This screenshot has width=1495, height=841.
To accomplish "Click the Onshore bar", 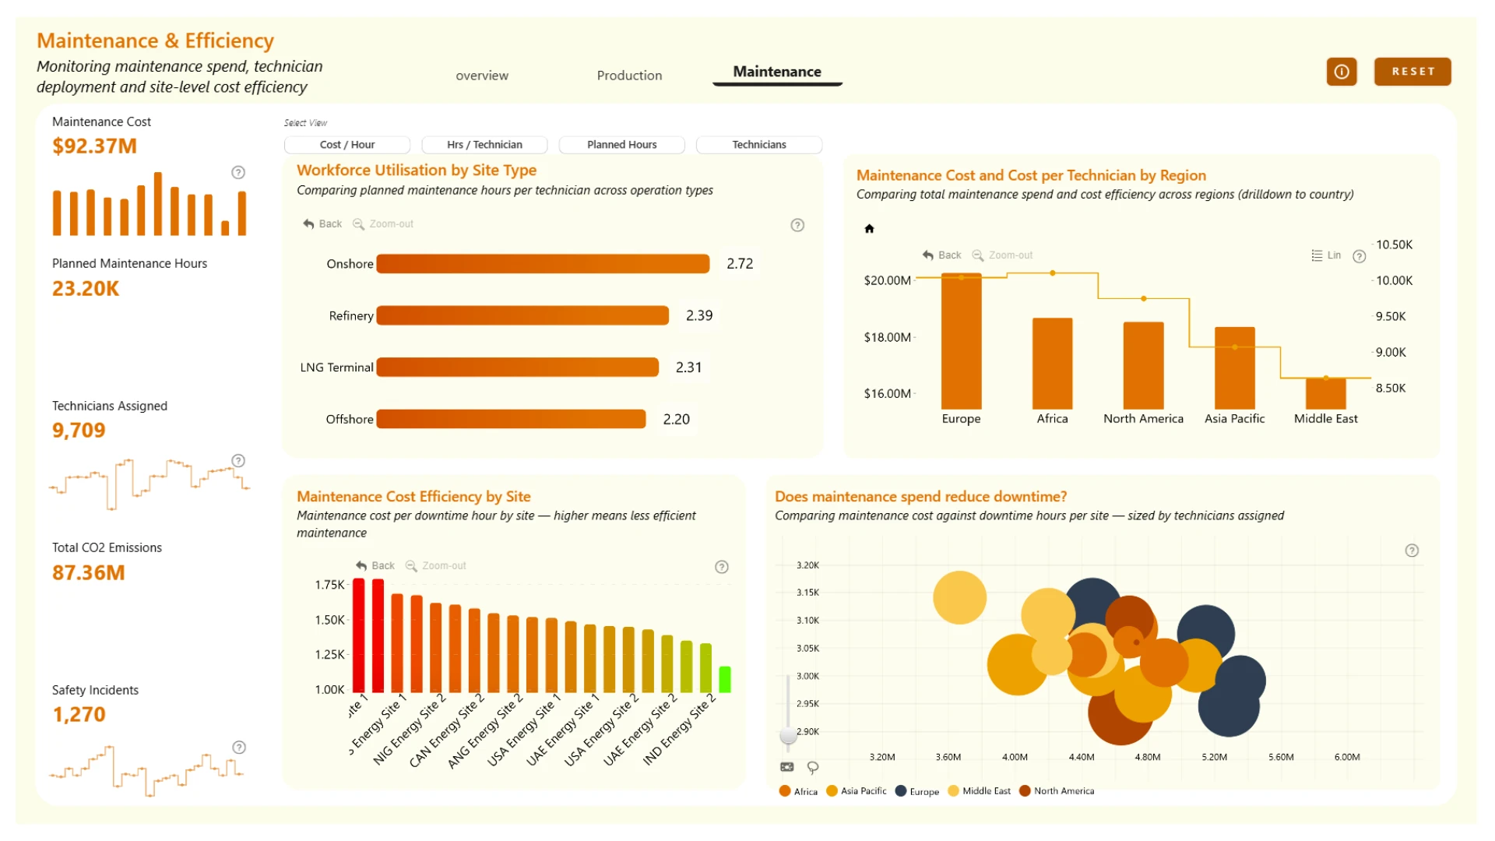I will click(543, 264).
